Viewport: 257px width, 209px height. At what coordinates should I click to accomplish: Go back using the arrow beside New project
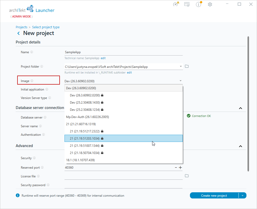19,33
